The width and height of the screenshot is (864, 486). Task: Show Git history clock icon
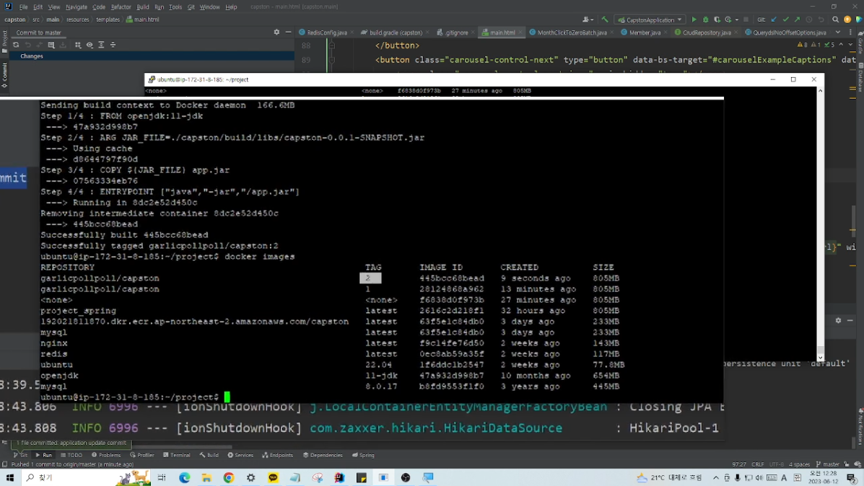(809, 19)
